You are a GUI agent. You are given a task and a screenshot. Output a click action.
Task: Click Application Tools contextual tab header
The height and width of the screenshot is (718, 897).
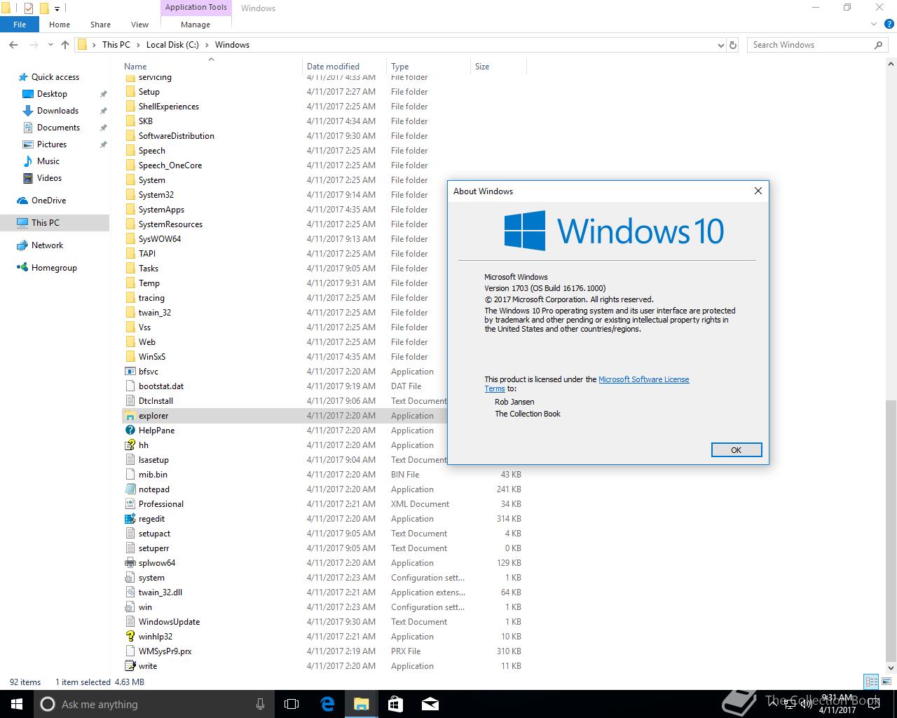tap(196, 8)
